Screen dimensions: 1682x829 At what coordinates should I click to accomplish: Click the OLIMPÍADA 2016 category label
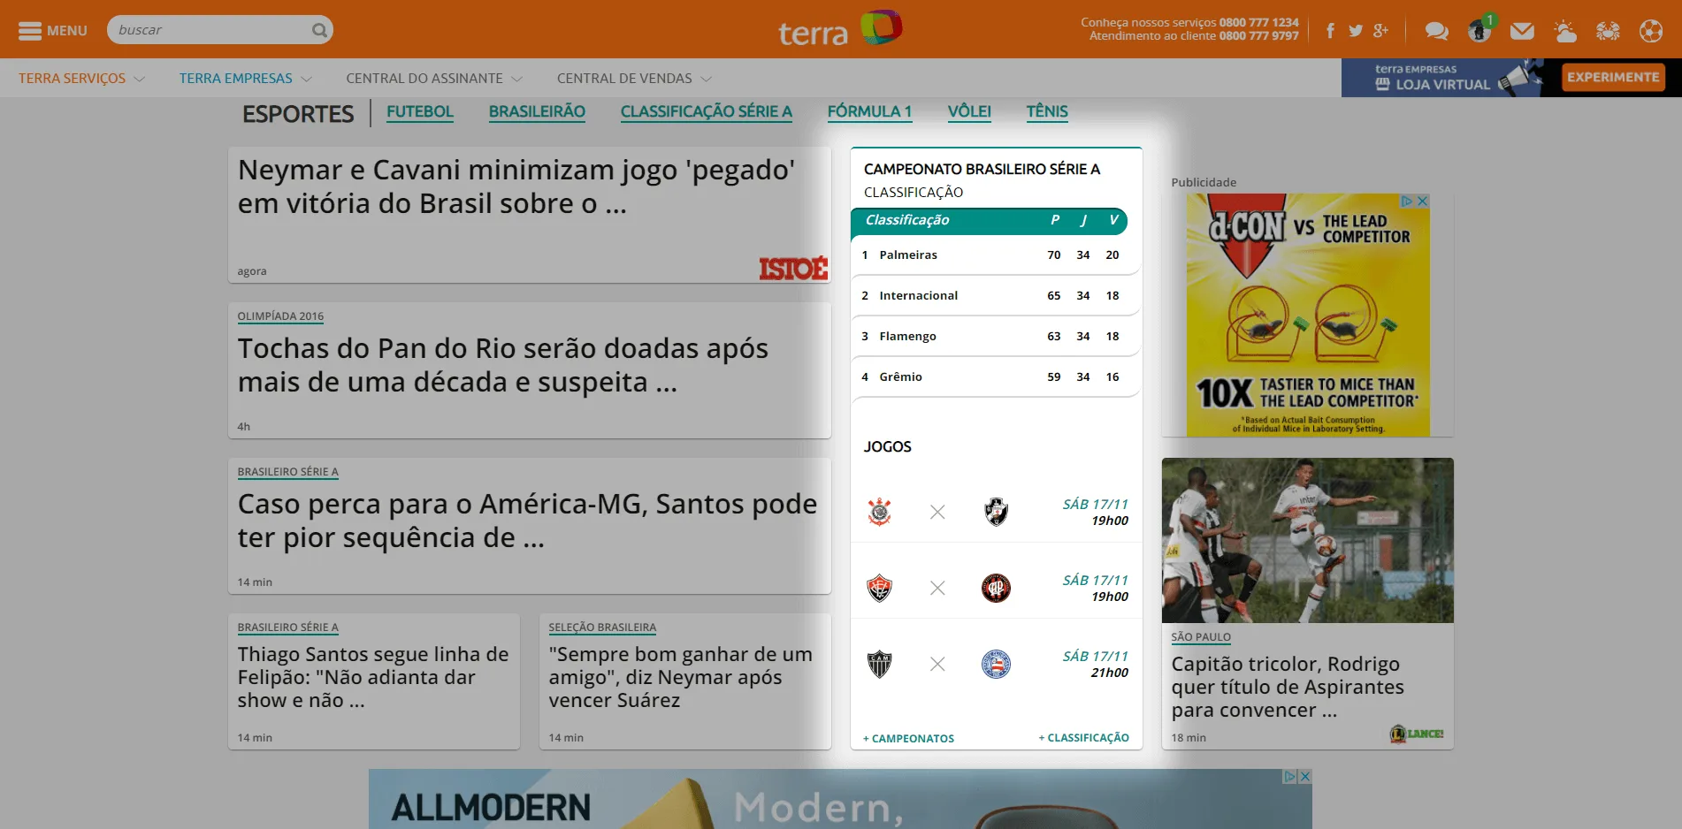coord(280,316)
